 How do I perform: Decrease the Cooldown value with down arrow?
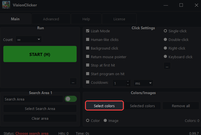(128, 85)
